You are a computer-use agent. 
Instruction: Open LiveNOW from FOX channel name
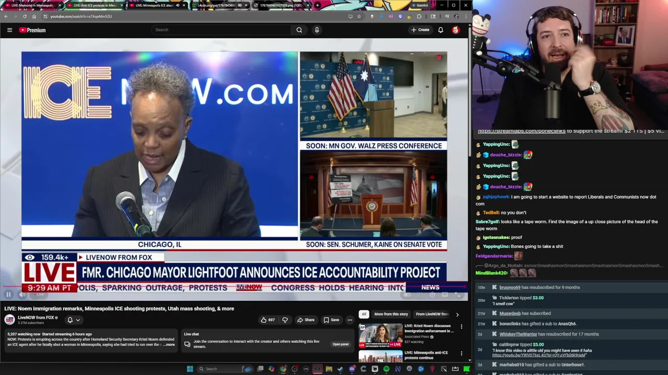[36, 318]
